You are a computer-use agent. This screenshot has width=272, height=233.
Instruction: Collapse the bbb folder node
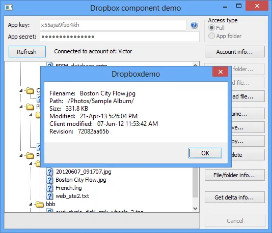pos(31,204)
